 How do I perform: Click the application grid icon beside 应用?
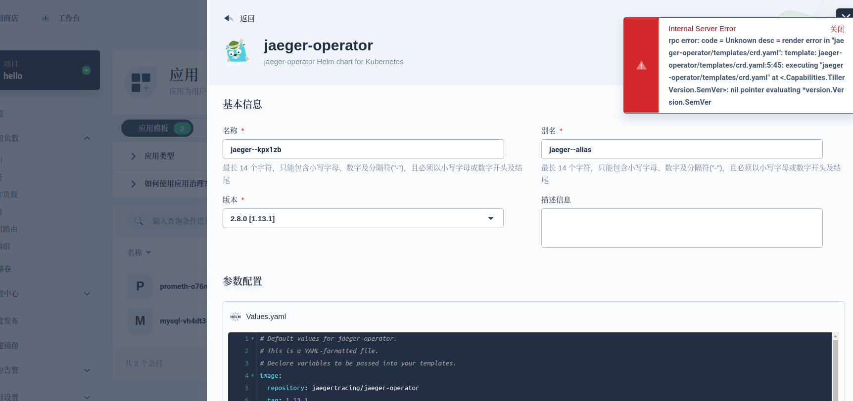click(x=141, y=82)
